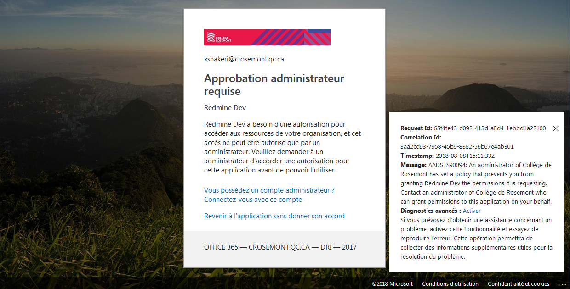Click the AADSTS90094 error message text
Image resolution: width=570 pixels, height=289 pixels.
click(x=476, y=183)
